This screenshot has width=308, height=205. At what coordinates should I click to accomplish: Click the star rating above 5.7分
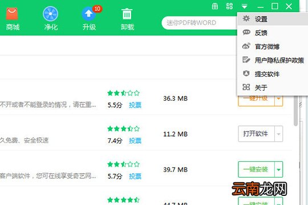(x=123, y=164)
